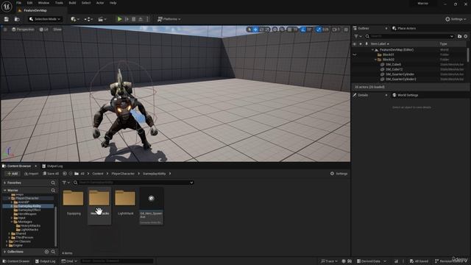Open the Help menu
This screenshot has width=471, height=265.
(x=113, y=3)
